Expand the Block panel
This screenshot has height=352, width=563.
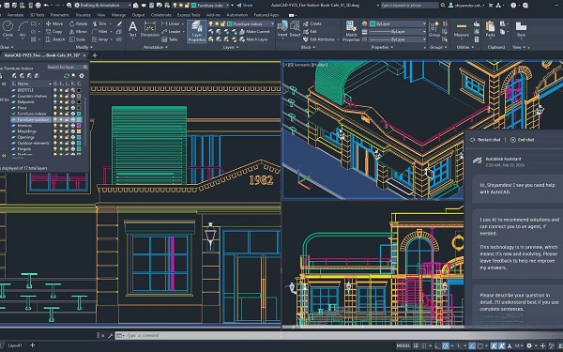tap(308, 47)
